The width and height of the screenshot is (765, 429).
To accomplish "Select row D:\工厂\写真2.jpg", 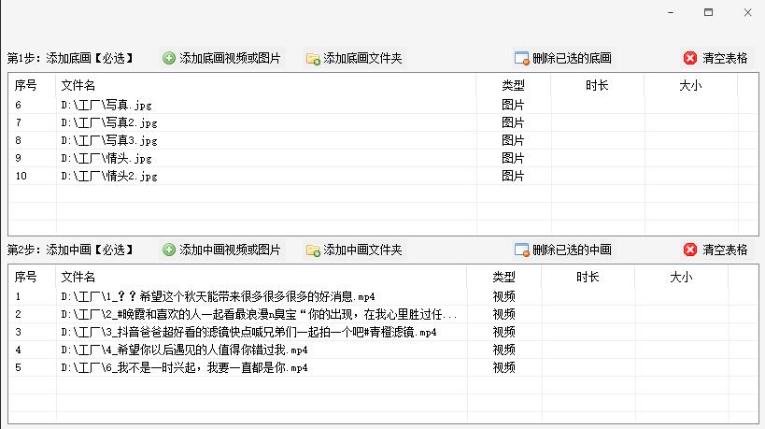I will tap(383, 122).
